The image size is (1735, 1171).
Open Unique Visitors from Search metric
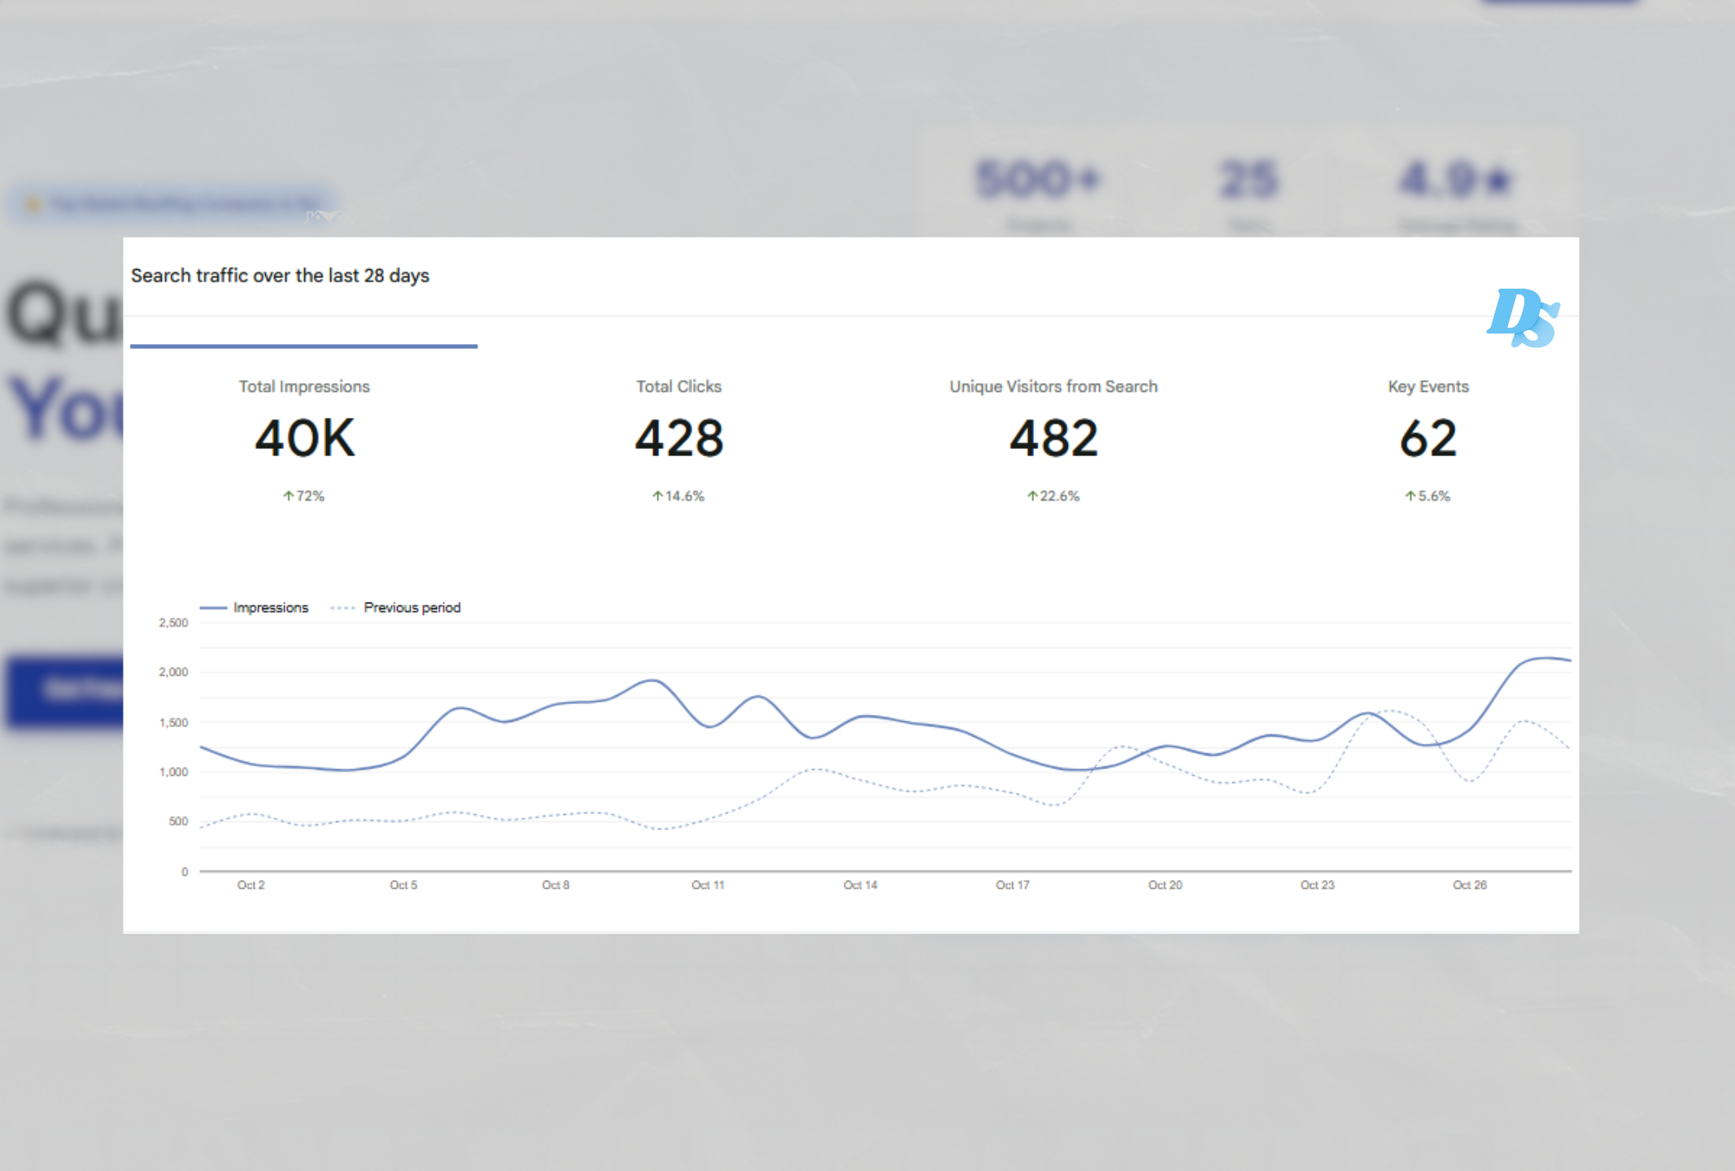tap(1053, 387)
